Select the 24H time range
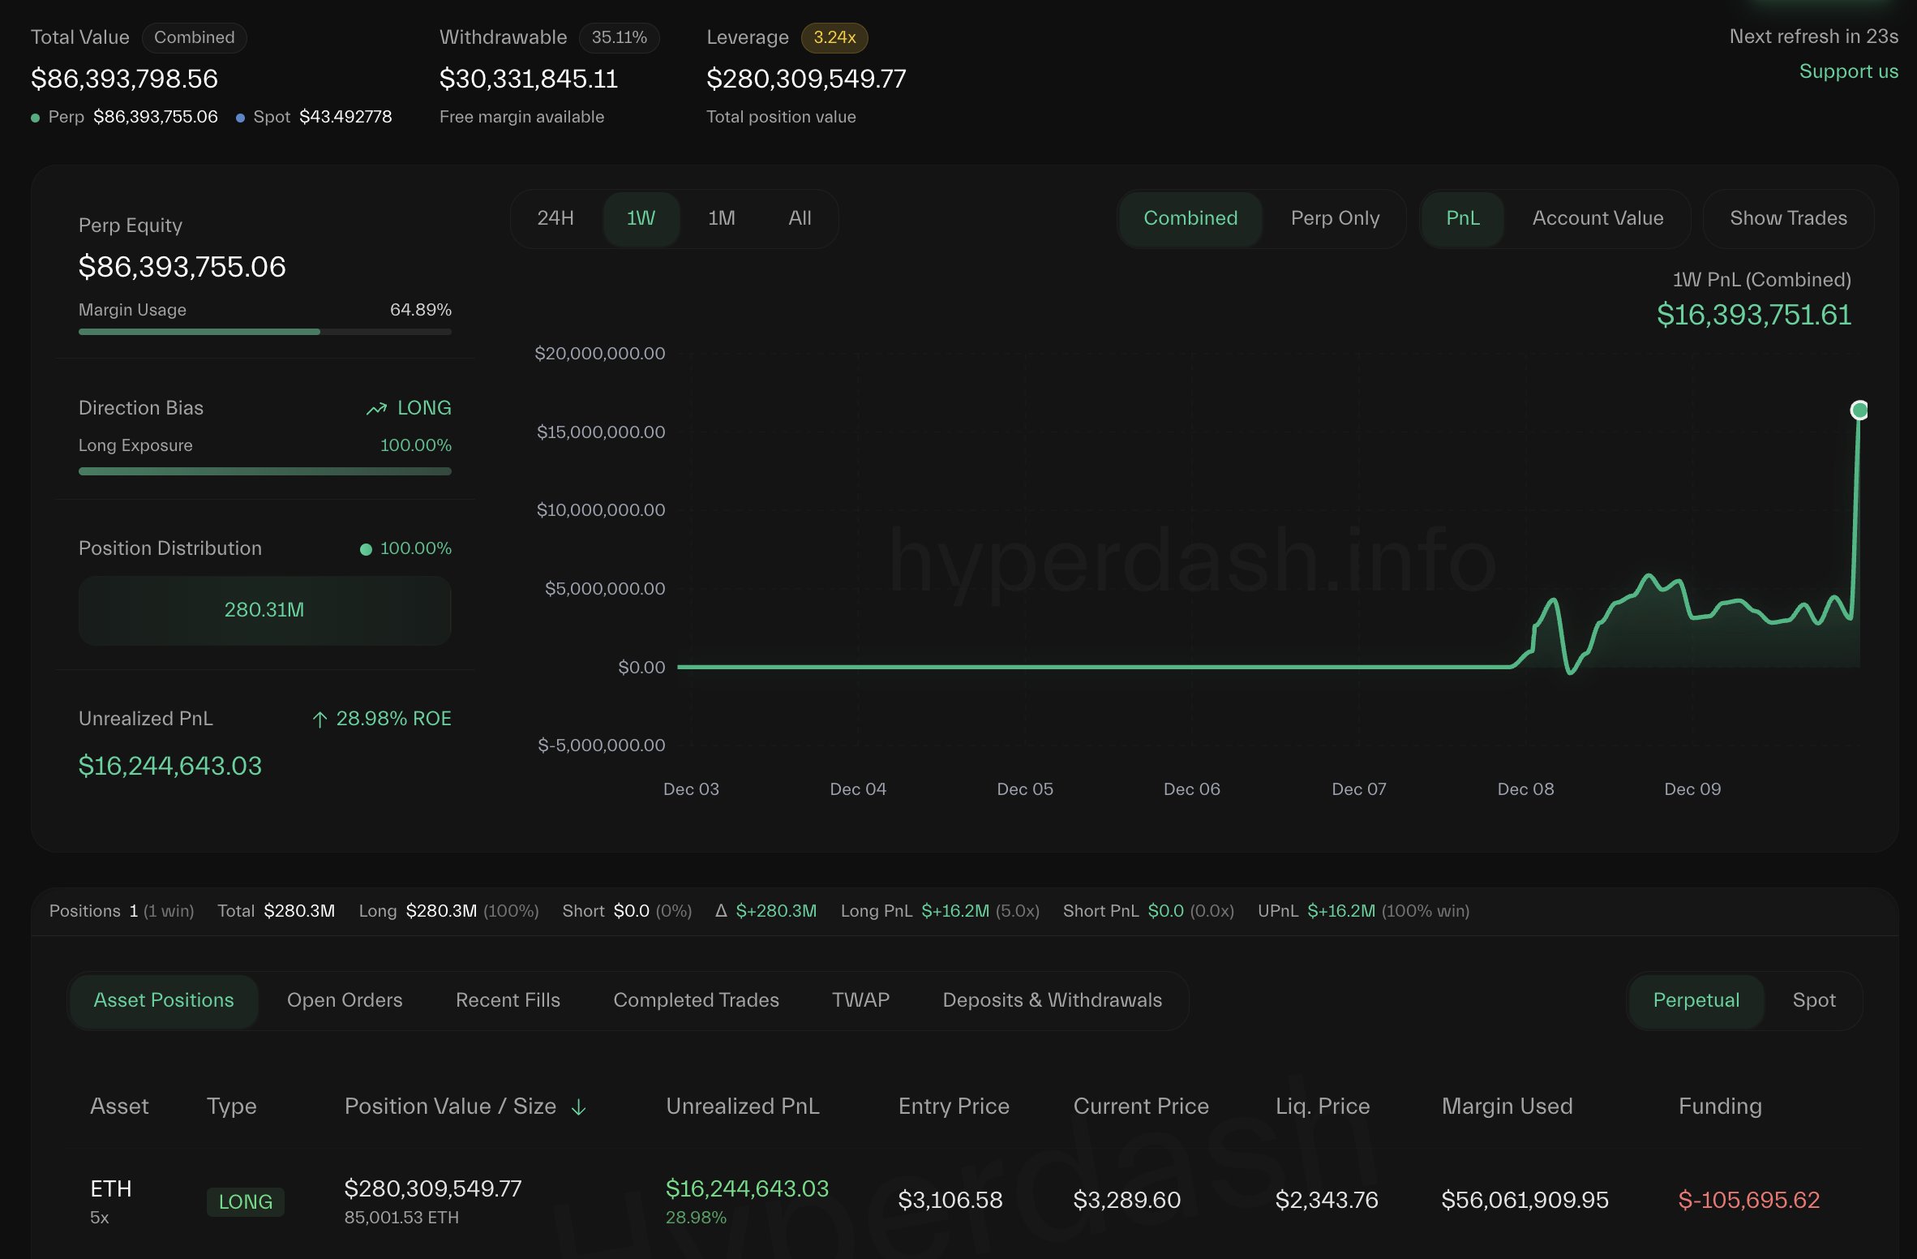1917x1259 pixels. click(555, 218)
